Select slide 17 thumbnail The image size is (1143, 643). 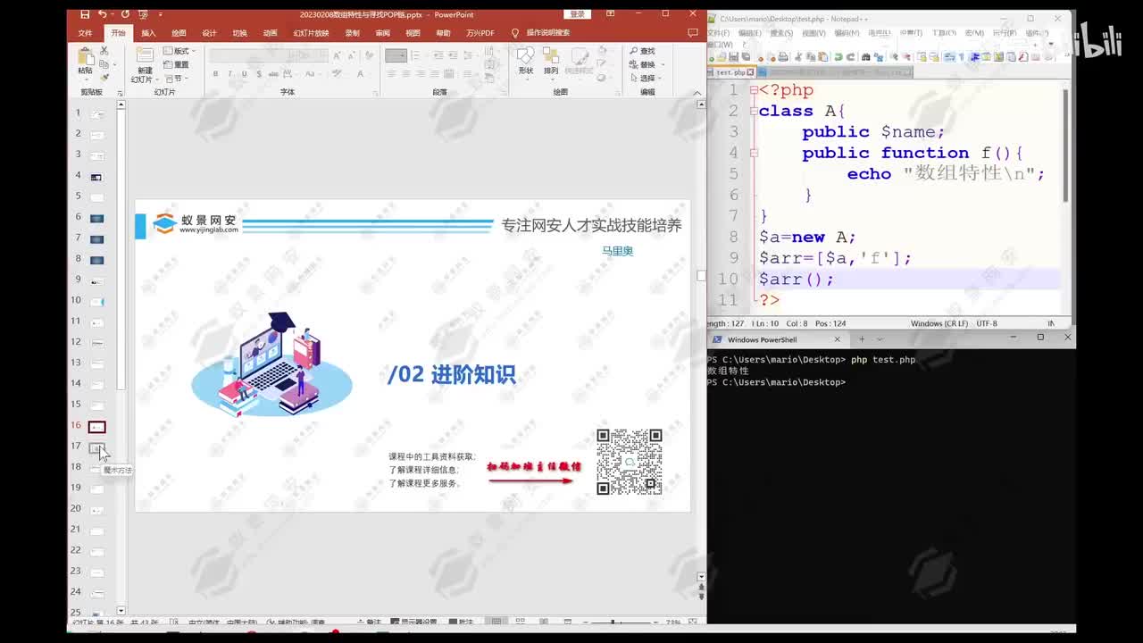click(96, 447)
